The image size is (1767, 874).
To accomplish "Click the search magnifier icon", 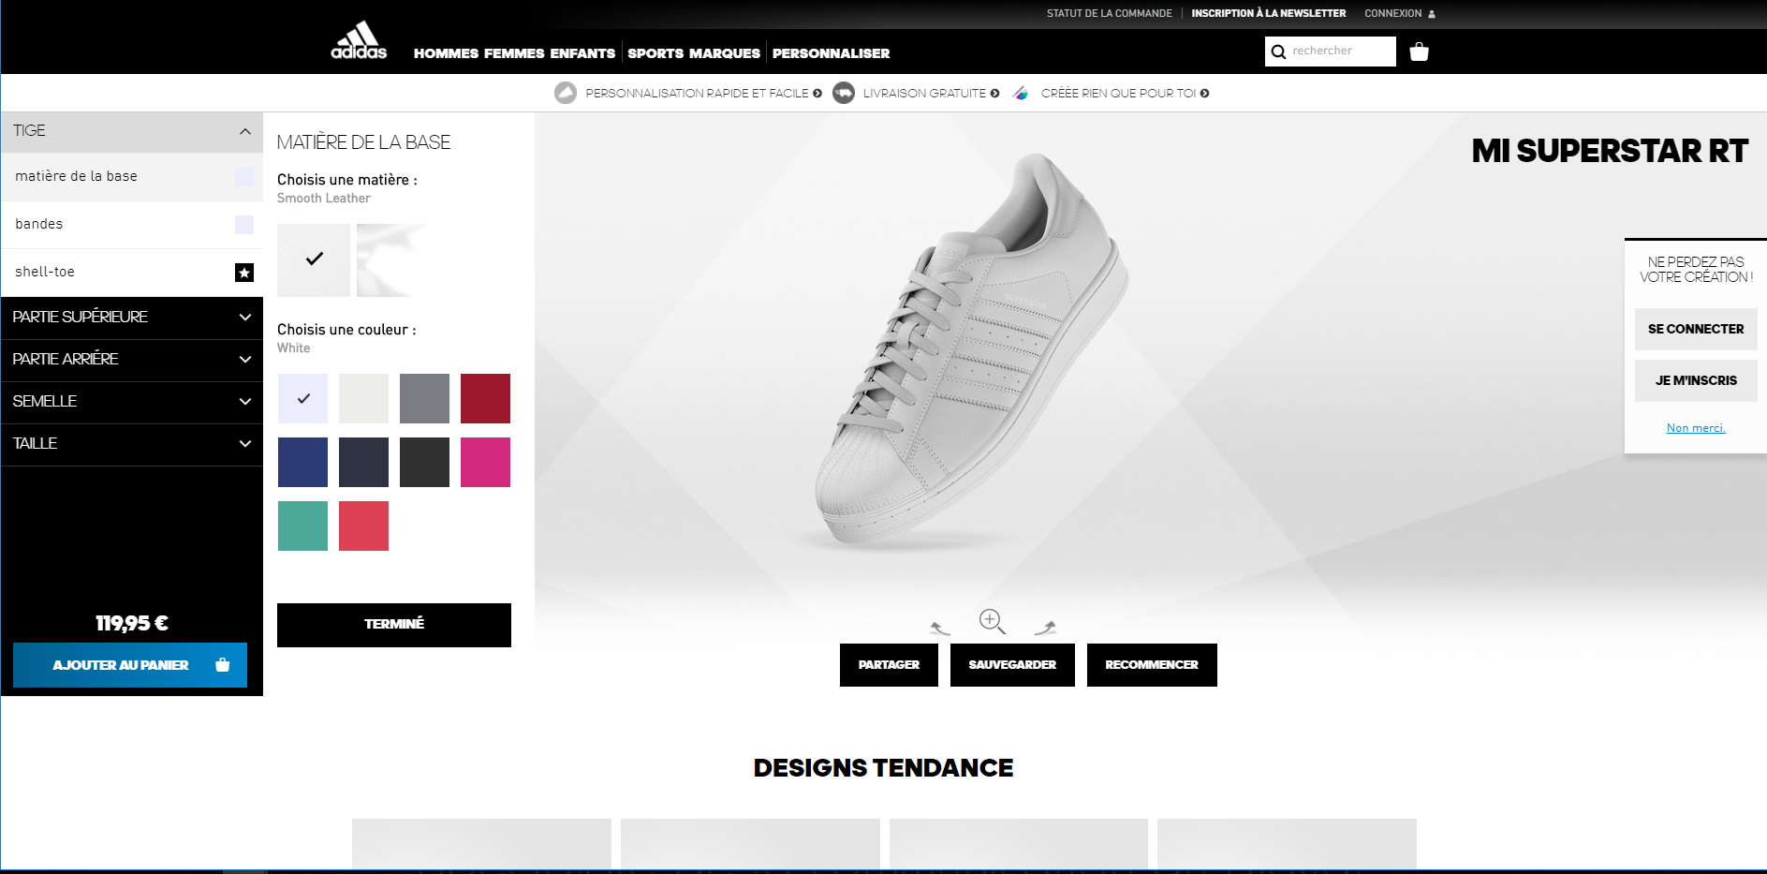I will 1278,52.
